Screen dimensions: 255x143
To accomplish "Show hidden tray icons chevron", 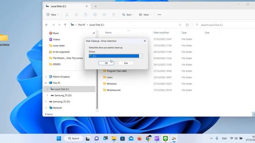I will [x=211, y=139].
